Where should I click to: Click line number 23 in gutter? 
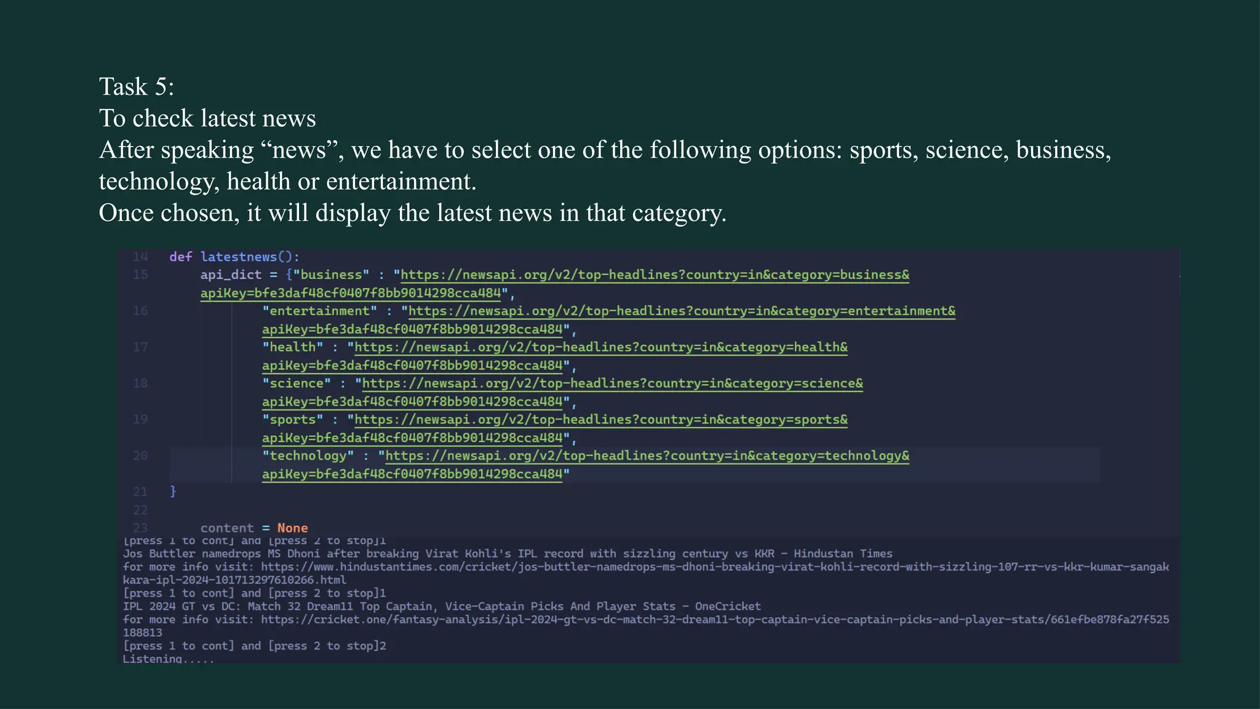pyautogui.click(x=140, y=528)
